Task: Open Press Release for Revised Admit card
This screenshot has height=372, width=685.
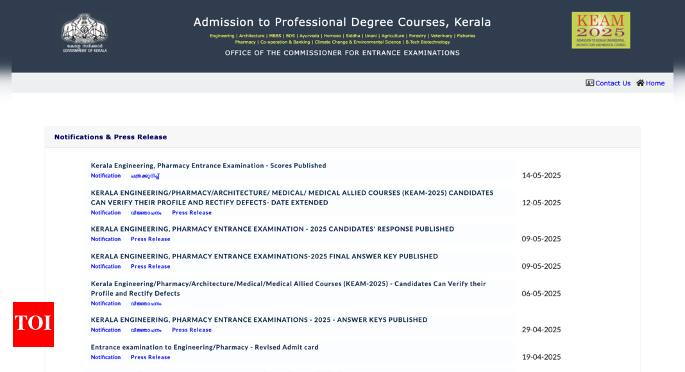Action: click(151, 358)
